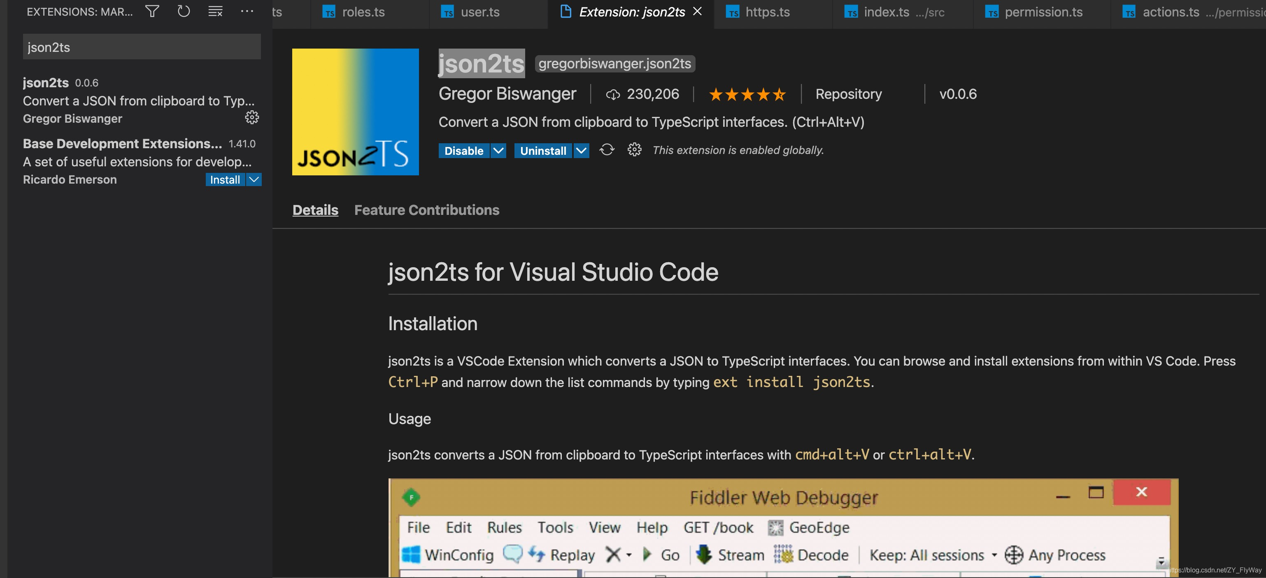Select the Feature Contributions tab
This screenshot has width=1266, height=578.
point(427,209)
